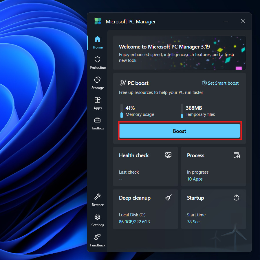
Task: Open PC Manager Settings
Action: coord(98,220)
